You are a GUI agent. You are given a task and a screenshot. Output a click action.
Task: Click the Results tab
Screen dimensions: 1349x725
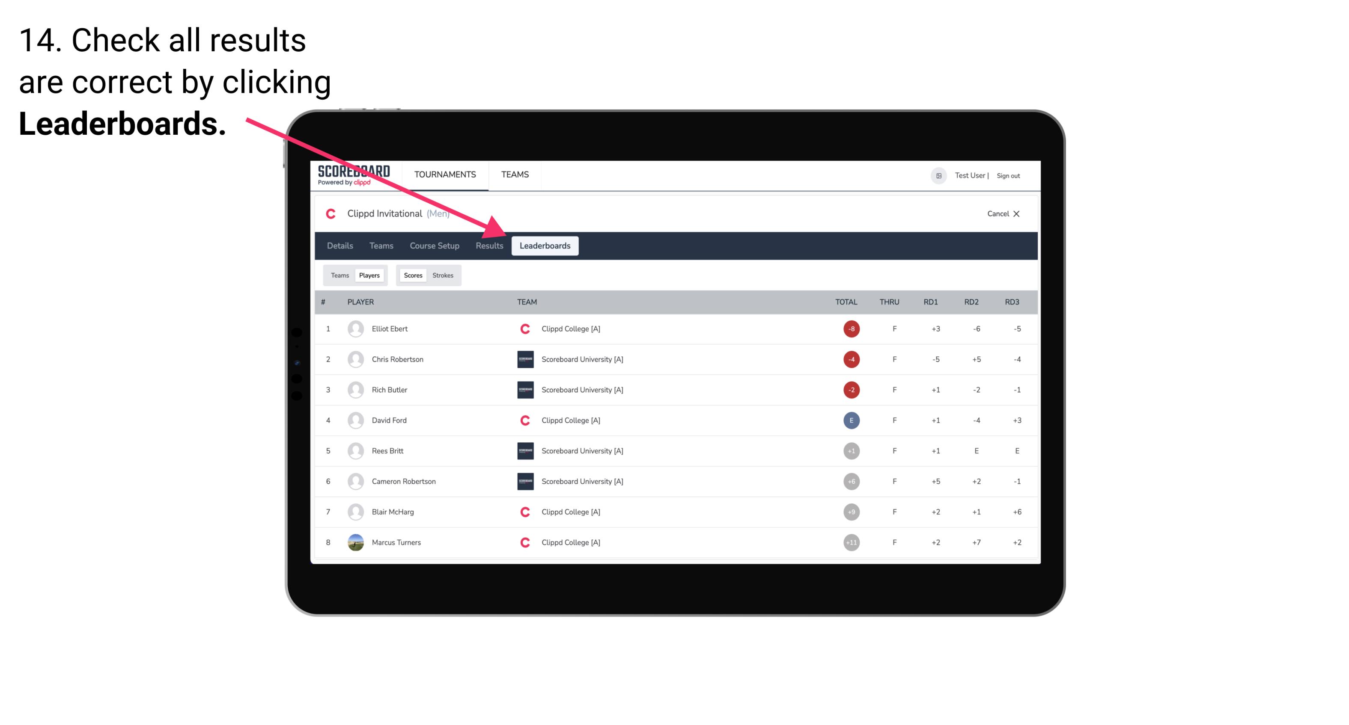488,246
